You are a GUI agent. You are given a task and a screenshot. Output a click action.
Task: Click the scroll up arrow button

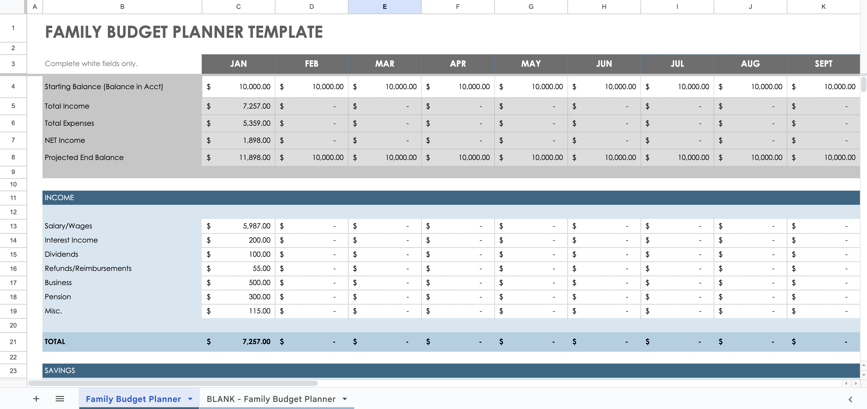pos(864,365)
